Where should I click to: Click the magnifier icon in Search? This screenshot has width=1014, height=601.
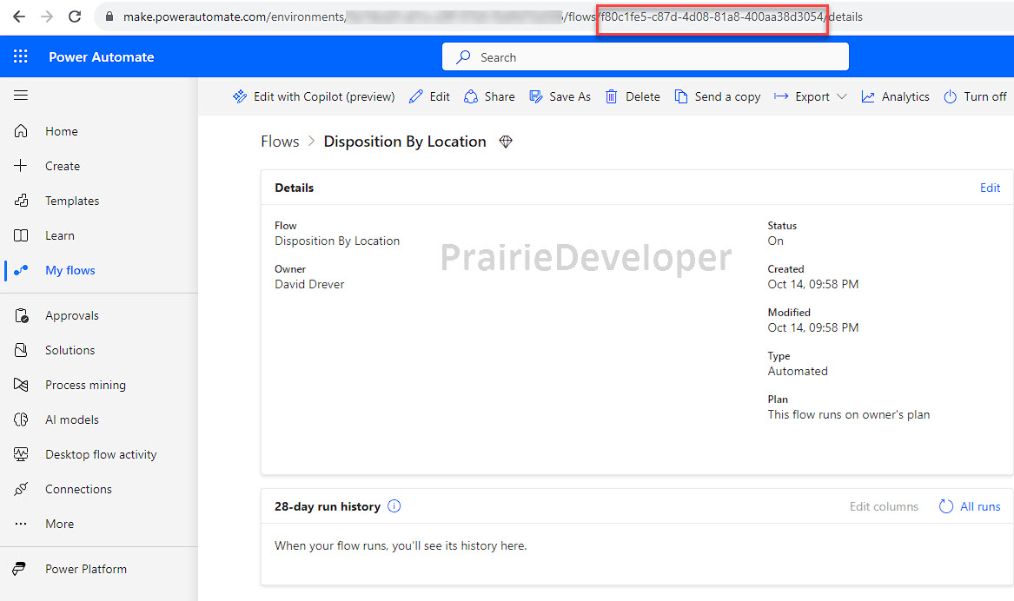[463, 56]
